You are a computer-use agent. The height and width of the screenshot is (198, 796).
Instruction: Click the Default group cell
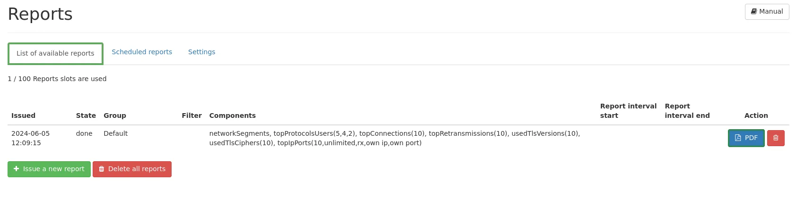pyautogui.click(x=115, y=133)
